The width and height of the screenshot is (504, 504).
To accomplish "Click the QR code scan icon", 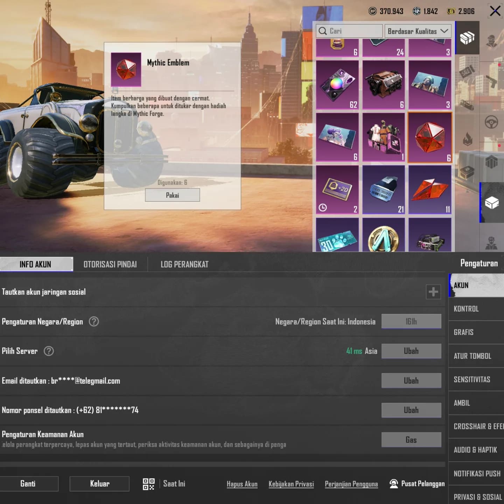I will (148, 484).
